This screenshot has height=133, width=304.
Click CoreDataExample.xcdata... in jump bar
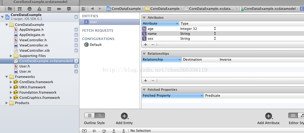tap(209, 9)
